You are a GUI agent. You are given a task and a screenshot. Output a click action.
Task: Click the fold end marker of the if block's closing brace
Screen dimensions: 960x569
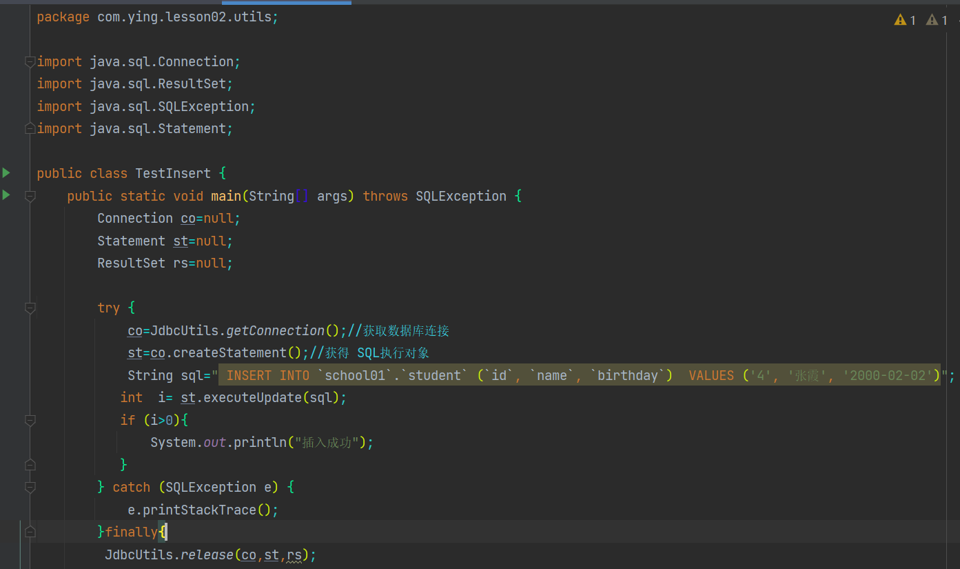coord(30,464)
